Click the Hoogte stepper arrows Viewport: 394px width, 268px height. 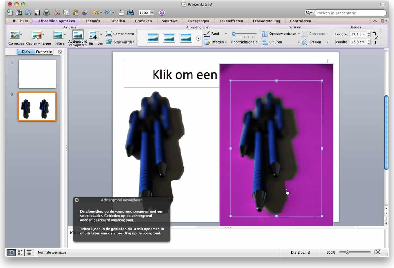click(x=369, y=34)
